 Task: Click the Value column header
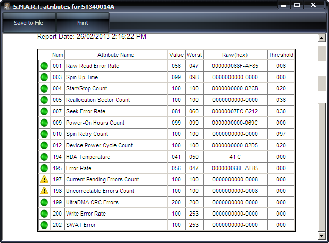tap(176, 55)
